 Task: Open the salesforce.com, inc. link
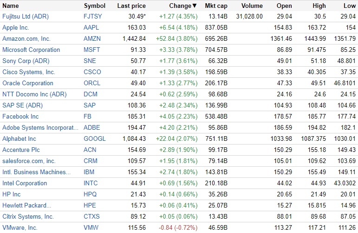click(29, 161)
